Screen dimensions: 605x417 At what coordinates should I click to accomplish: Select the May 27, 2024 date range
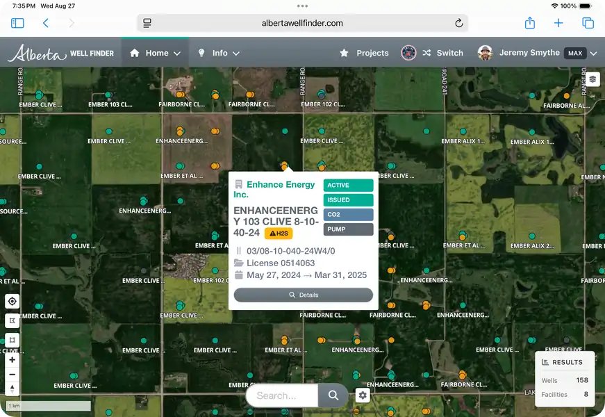point(306,275)
